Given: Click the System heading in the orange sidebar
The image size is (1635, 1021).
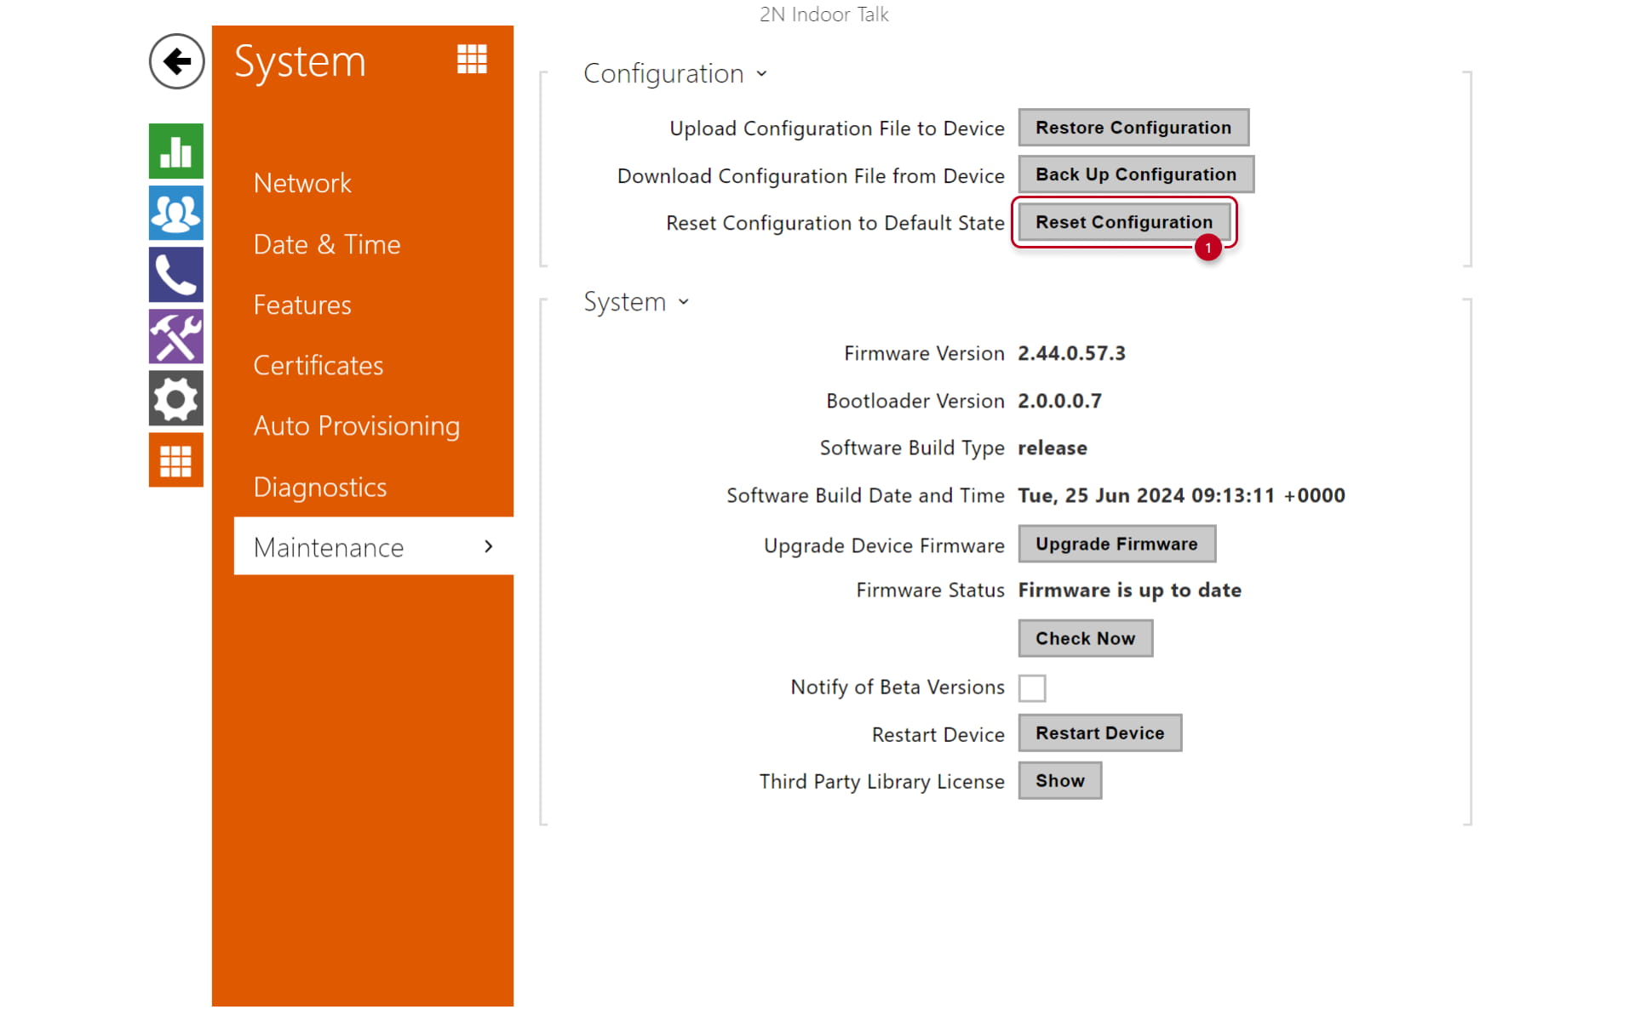Looking at the screenshot, I should pyautogui.click(x=300, y=61).
